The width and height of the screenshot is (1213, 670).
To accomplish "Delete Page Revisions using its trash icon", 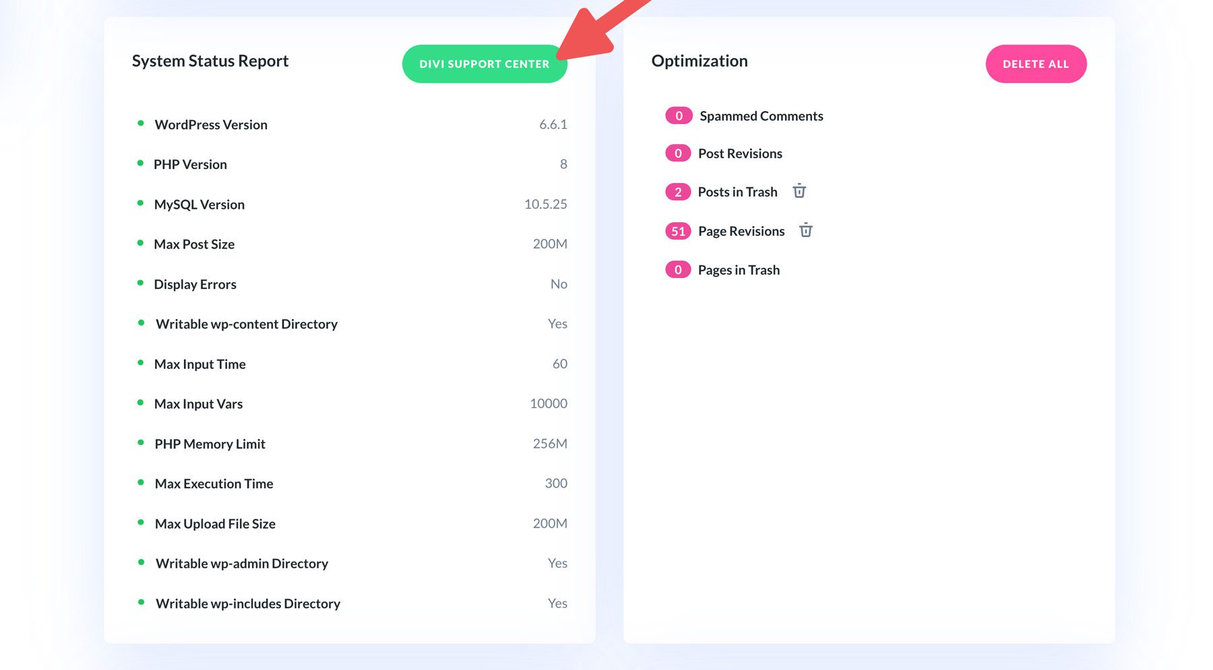I will [806, 230].
